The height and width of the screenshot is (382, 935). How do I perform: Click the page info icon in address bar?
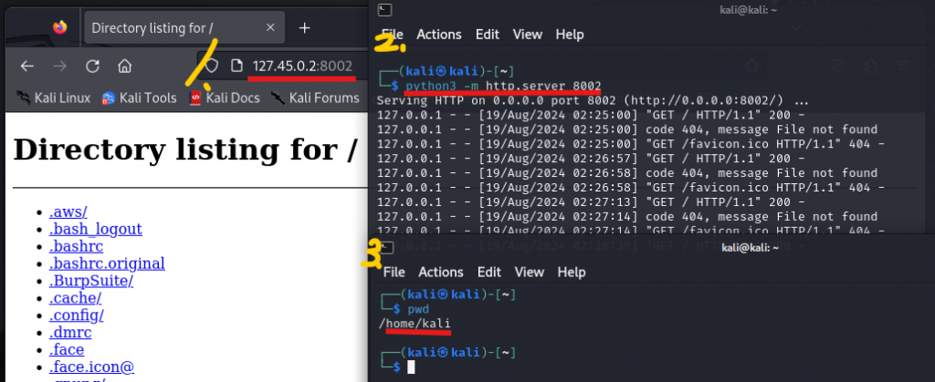pyautogui.click(x=236, y=66)
